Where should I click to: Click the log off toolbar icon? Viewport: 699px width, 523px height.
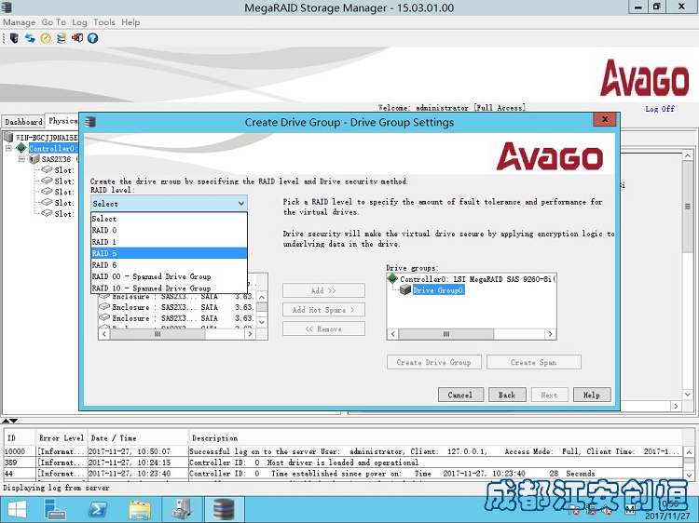click(x=77, y=38)
